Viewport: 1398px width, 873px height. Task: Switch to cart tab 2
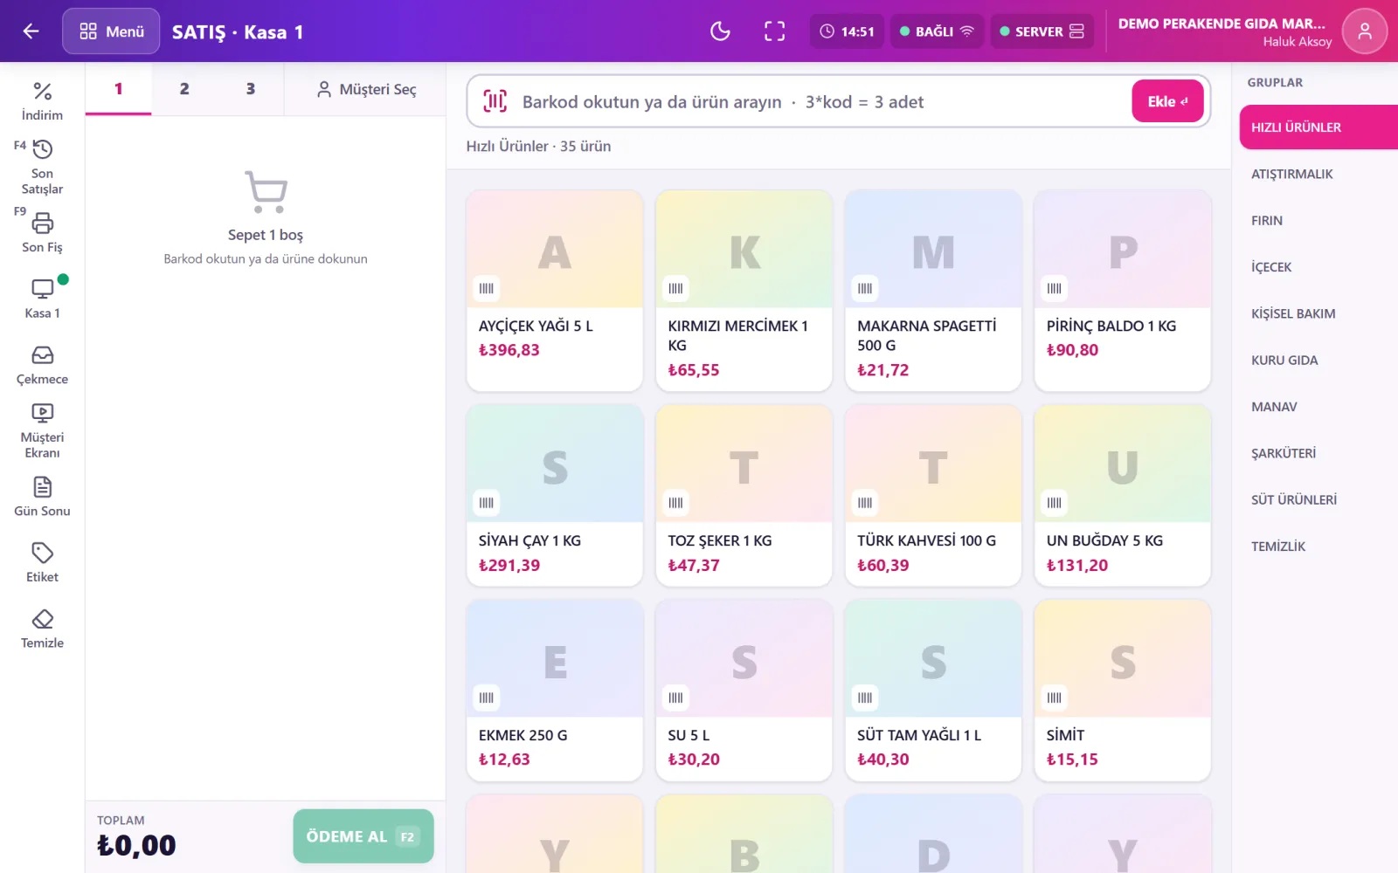click(184, 89)
